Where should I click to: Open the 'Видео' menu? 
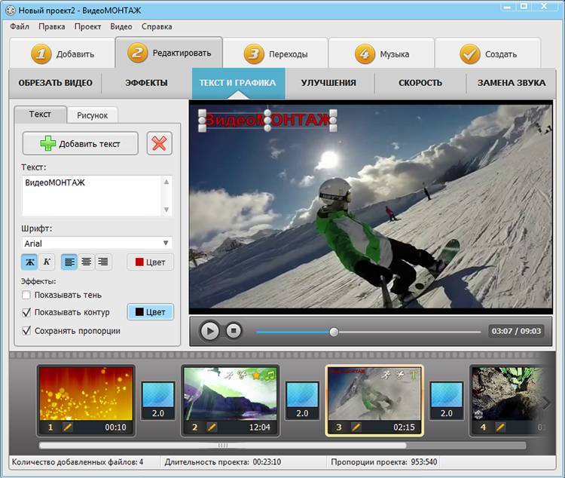(x=121, y=26)
